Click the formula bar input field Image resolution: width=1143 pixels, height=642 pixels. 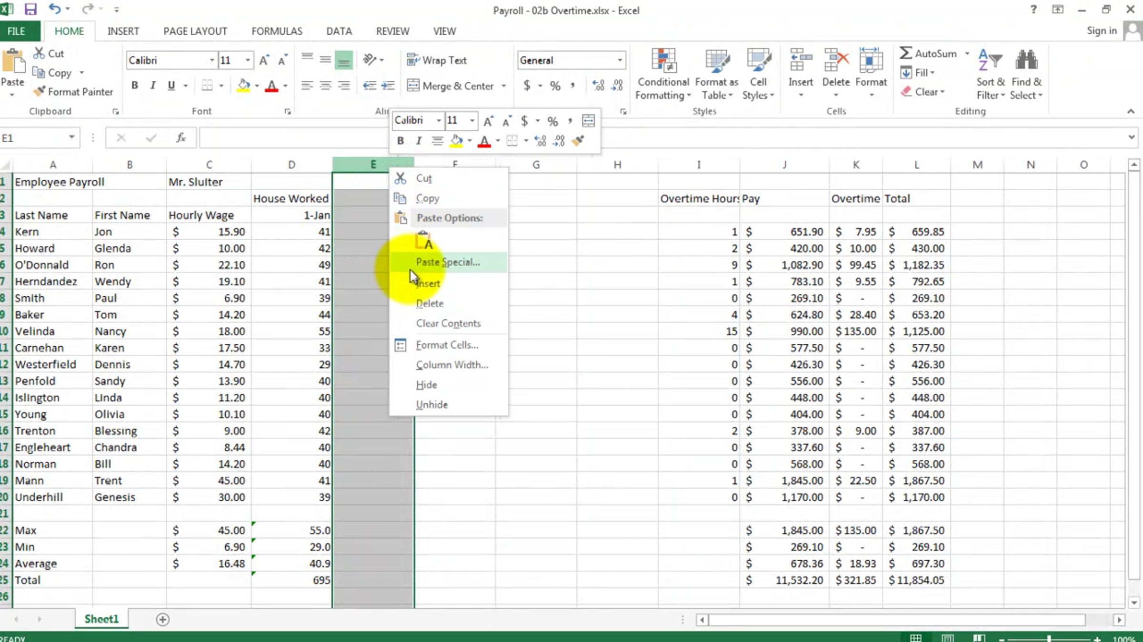(x=662, y=138)
